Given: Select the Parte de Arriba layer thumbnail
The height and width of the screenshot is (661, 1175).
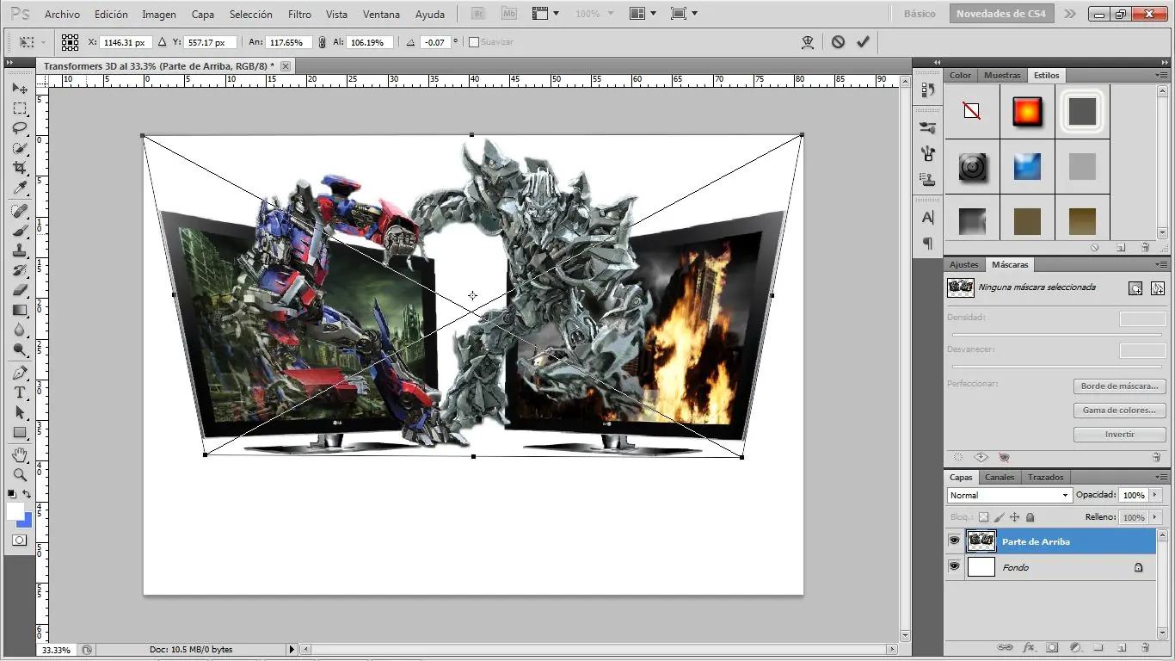Looking at the screenshot, I should [981, 541].
